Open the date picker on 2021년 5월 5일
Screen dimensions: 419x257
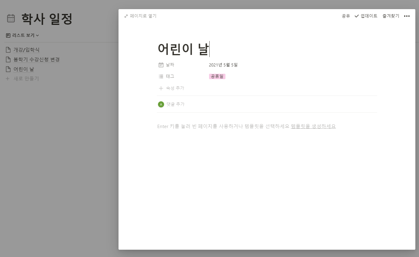[223, 65]
